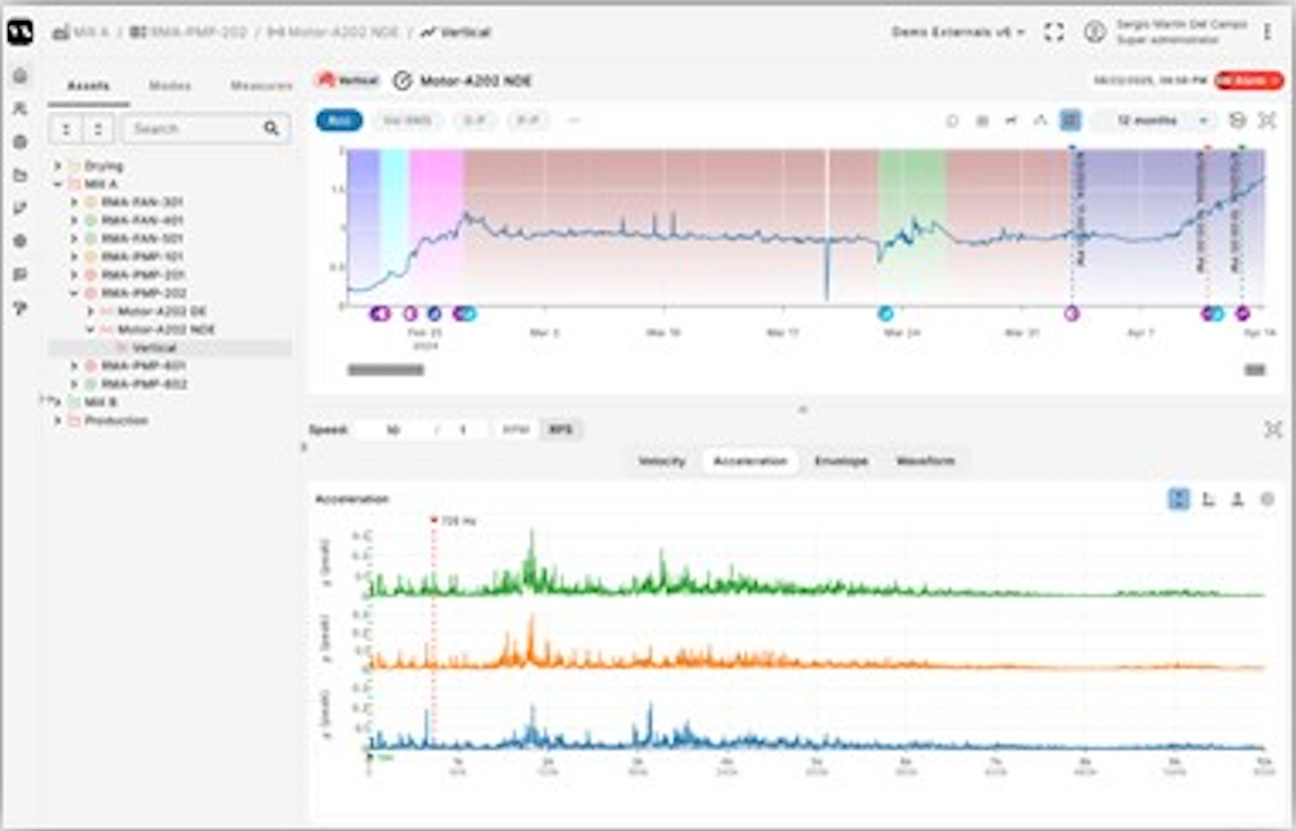
Task: Toggle the highlighted stacked view button in spectrum toolbar
Action: pos(1178,500)
